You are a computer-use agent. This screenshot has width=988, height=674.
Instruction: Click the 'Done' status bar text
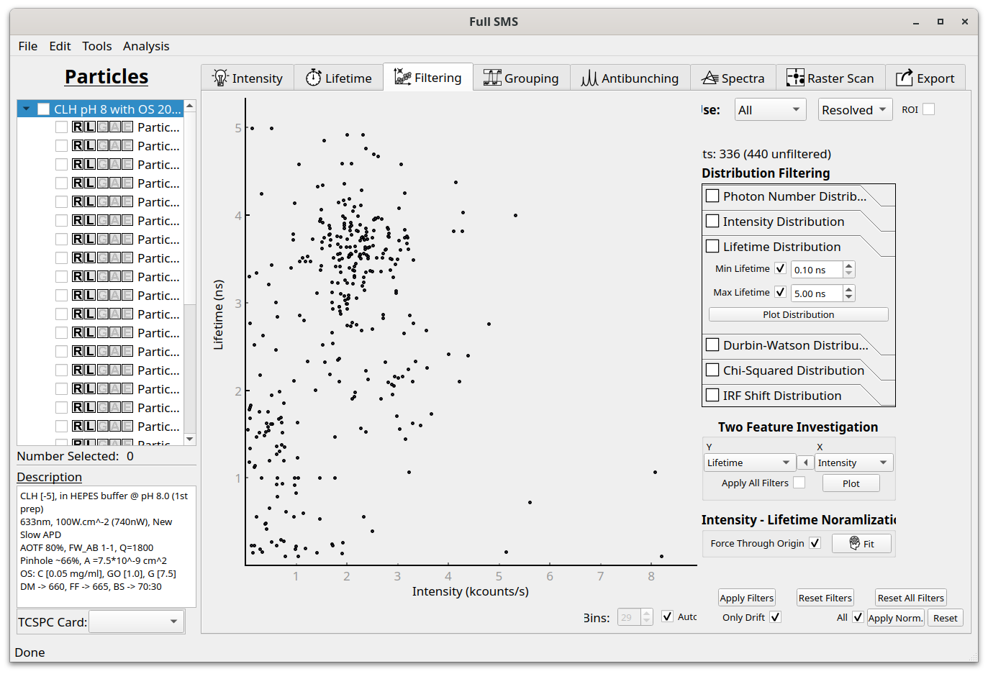(30, 652)
